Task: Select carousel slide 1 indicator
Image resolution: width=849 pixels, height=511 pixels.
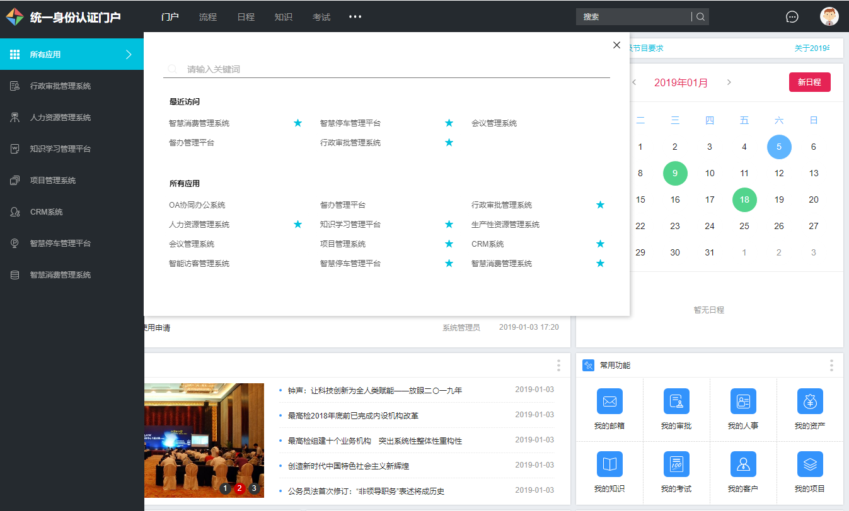Action: tap(225, 488)
